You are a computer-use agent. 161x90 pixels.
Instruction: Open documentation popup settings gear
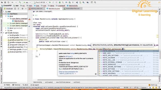(96, 74)
